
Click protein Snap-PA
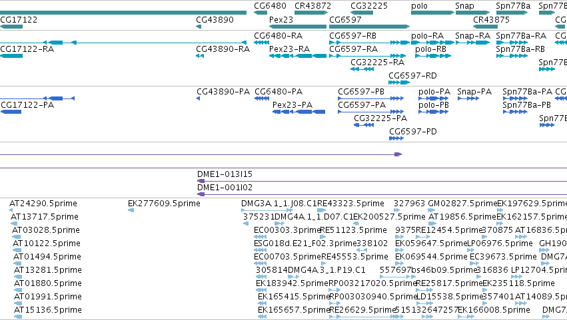pyautogui.click(x=474, y=92)
